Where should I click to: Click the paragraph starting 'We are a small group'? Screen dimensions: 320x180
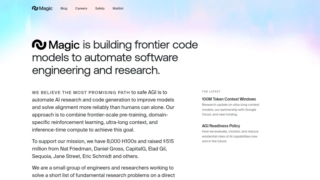pos(103,171)
